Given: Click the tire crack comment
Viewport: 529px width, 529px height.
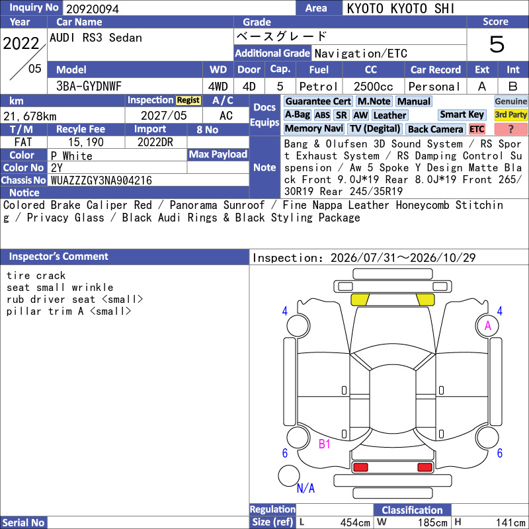Looking at the screenshot, I should click(36, 275).
